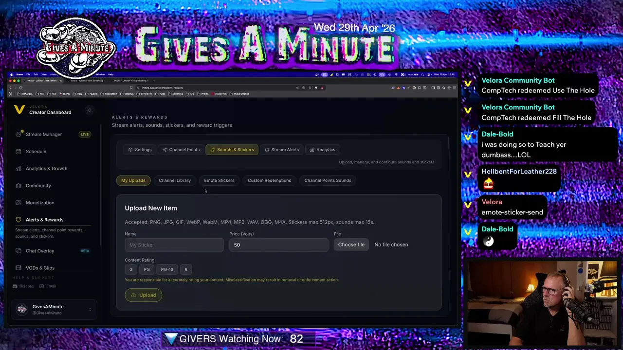Click the Apple menu icon

[11, 74]
